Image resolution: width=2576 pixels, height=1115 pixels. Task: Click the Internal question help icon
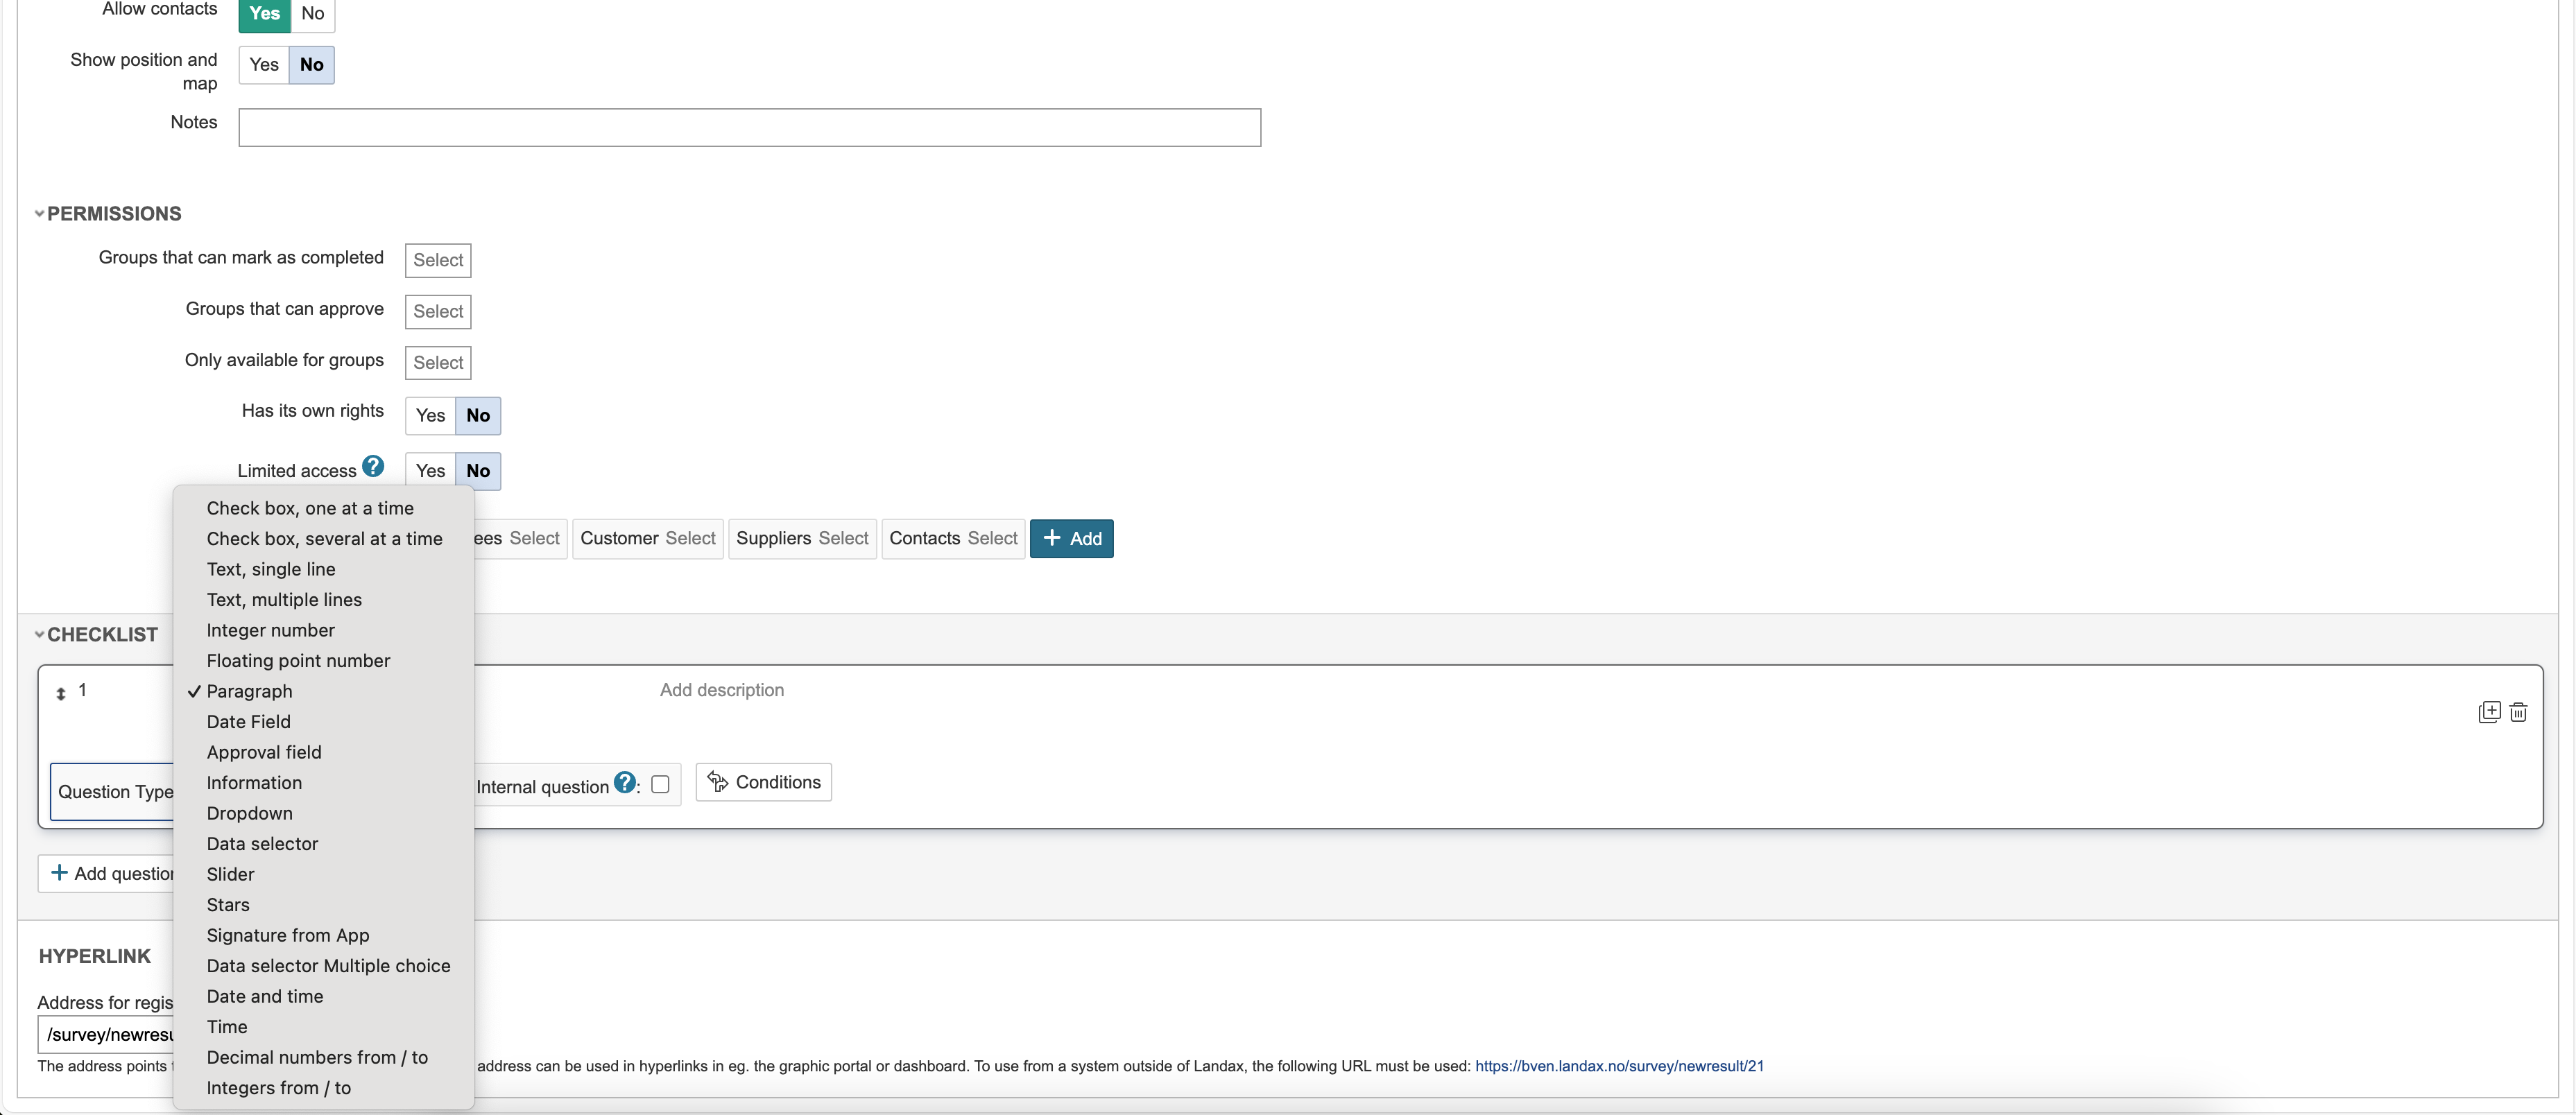tap(624, 783)
